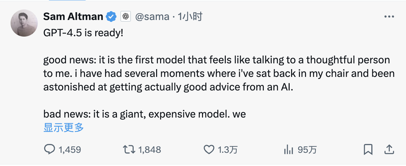Click the 1,848 reposts count
406x166 pixels.
tap(149, 149)
